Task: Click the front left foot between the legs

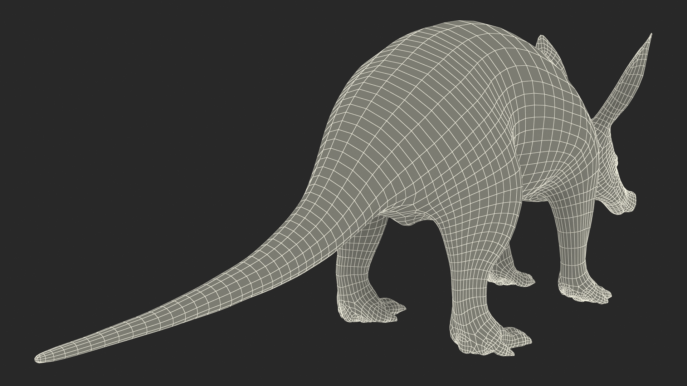Action: pyautogui.click(x=513, y=278)
